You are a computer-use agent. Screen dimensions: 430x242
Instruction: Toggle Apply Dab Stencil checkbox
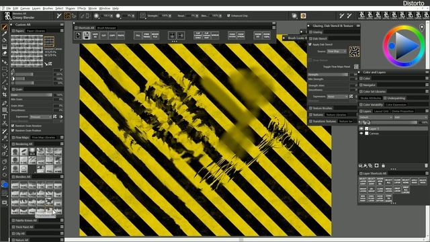tap(310, 44)
